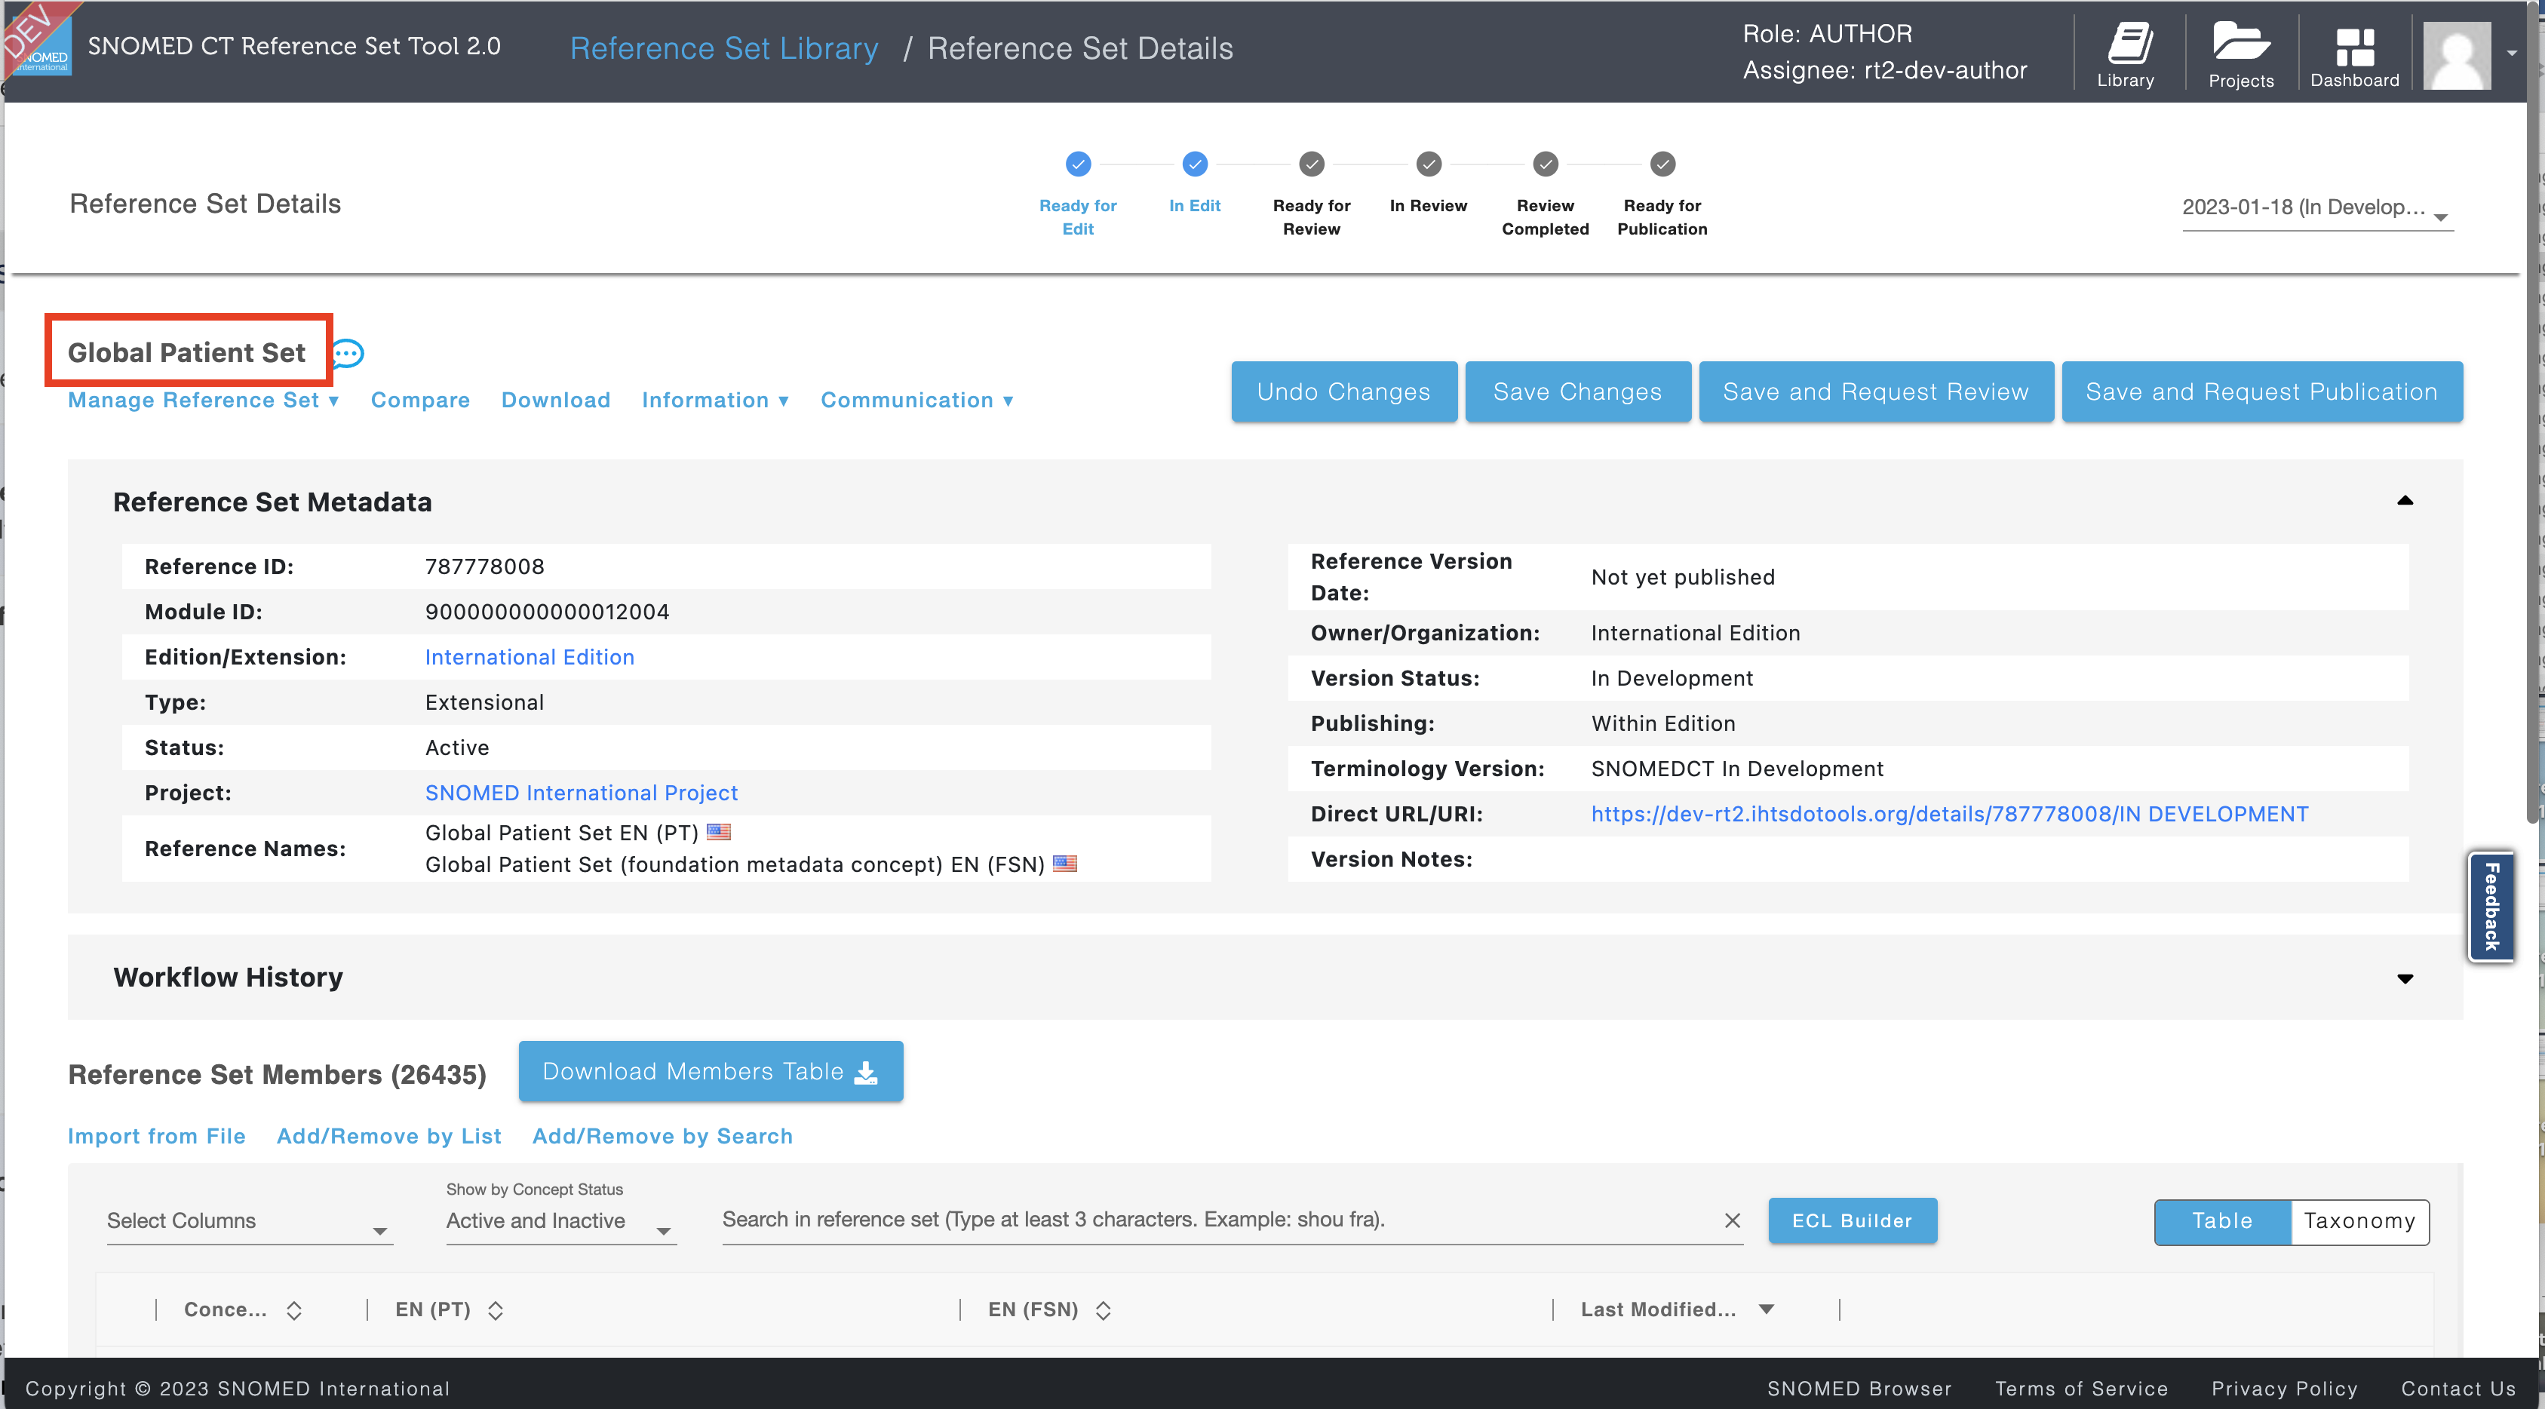Open the Feedback side tab
2545x1409 pixels.
[2491, 906]
